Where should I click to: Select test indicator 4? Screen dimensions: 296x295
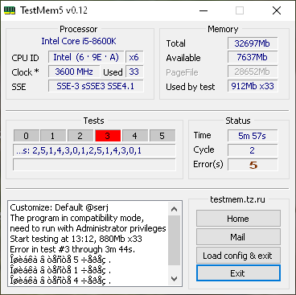tap(135, 136)
